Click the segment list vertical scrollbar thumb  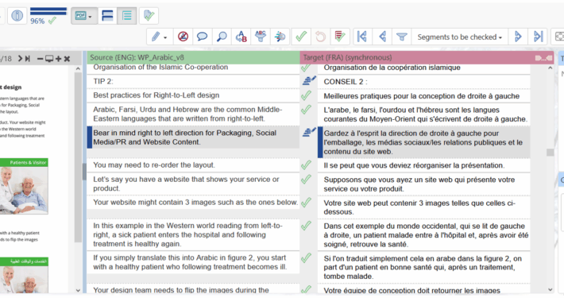pos(550,153)
